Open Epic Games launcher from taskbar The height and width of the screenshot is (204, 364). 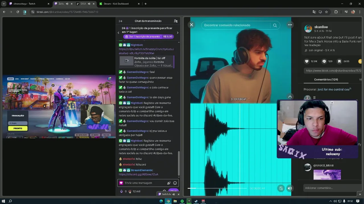[189, 201]
